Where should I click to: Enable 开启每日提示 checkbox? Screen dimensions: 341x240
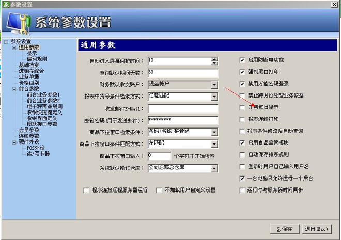pyautogui.click(x=242, y=107)
